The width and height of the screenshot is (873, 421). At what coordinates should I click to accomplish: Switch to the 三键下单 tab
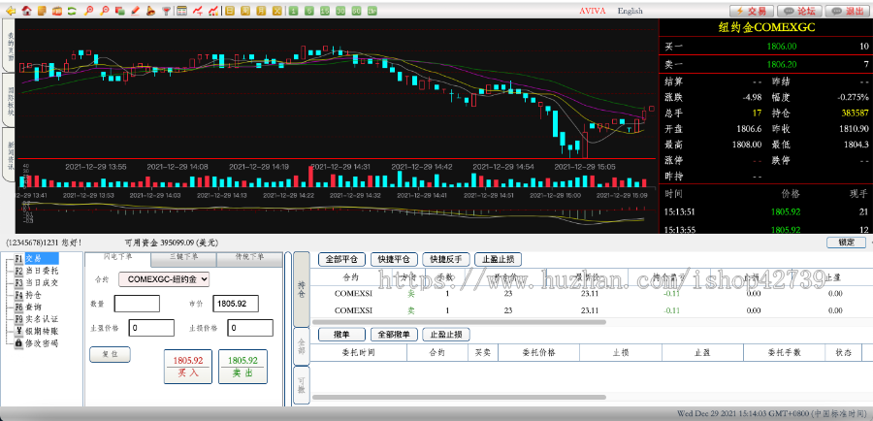point(183,258)
